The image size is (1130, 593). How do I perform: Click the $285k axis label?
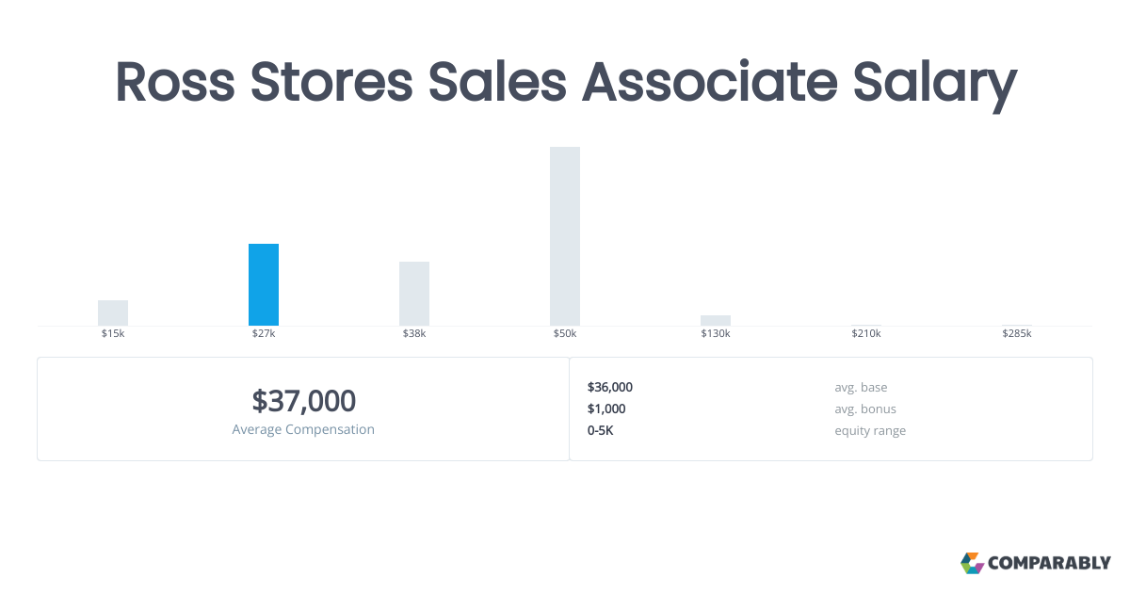tap(1017, 334)
